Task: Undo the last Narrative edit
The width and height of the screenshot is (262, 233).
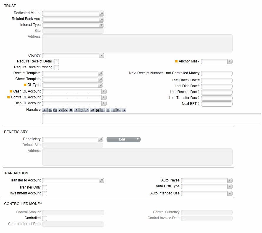Action: (60, 110)
